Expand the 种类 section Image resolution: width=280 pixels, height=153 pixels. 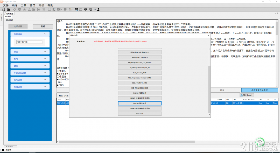pyautogui.click(x=45, y=52)
